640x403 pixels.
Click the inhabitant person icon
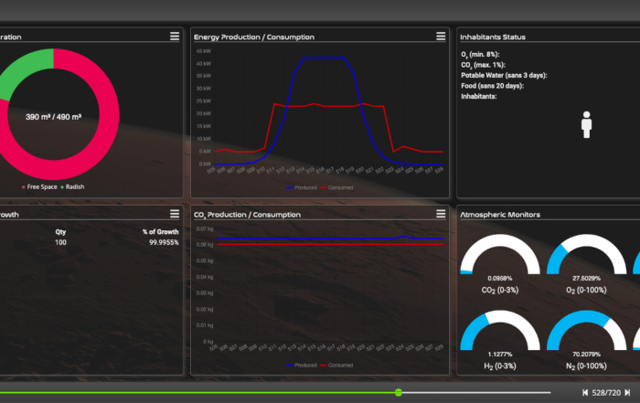(x=587, y=125)
